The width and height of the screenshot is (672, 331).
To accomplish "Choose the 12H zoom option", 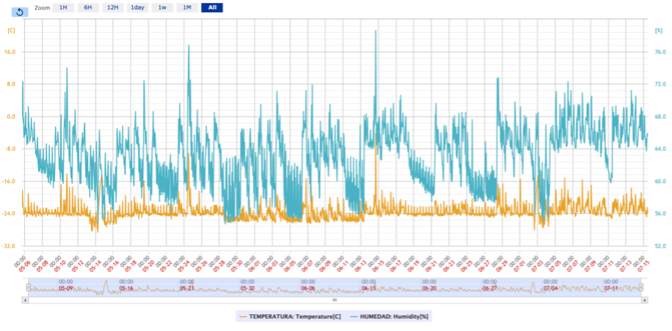I will coord(112,7).
